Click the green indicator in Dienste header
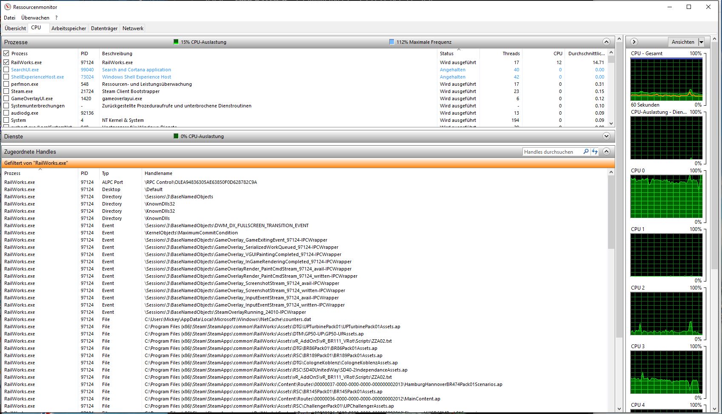722x414 pixels. click(176, 136)
